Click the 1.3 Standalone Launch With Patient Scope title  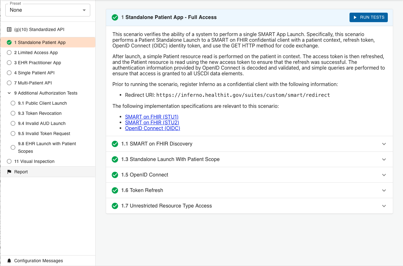(x=170, y=159)
